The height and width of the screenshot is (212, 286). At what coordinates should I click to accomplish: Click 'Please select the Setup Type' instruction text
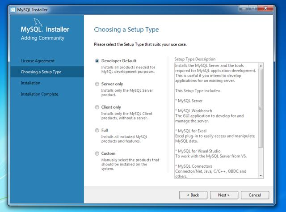tap(140, 44)
